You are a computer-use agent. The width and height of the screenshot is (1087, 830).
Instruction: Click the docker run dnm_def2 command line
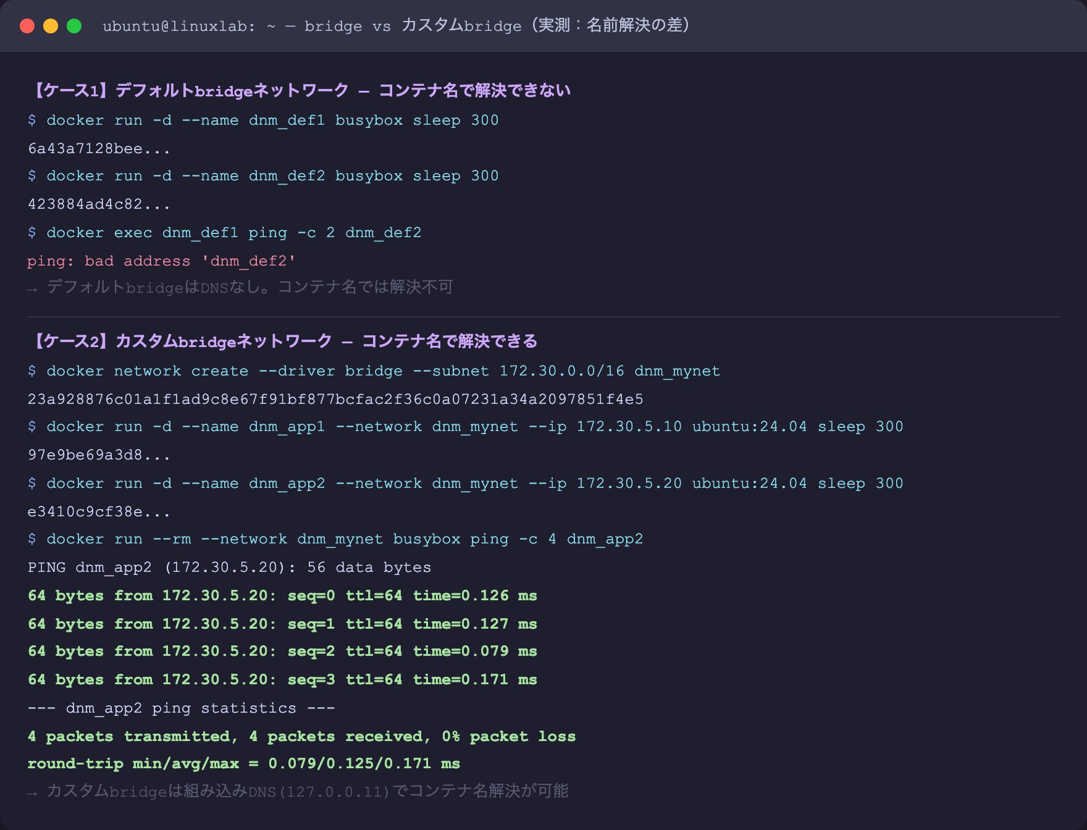[263, 176]
